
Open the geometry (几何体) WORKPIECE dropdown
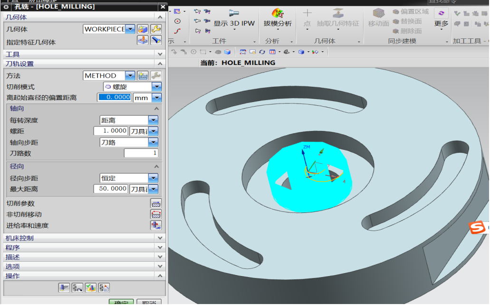coord(130,29)
